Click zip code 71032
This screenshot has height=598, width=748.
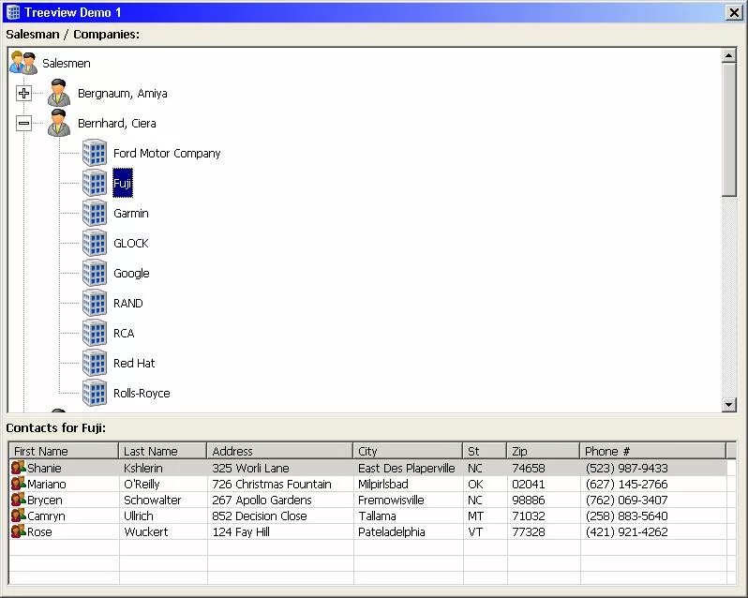(528, 516)
